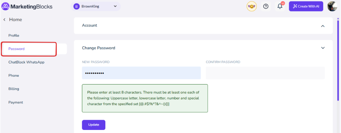Image resolution: width=341 pixels, height=133 pixels.
Task: Open ChatBlock WhatsApp settings
Action: coord(26,62)
